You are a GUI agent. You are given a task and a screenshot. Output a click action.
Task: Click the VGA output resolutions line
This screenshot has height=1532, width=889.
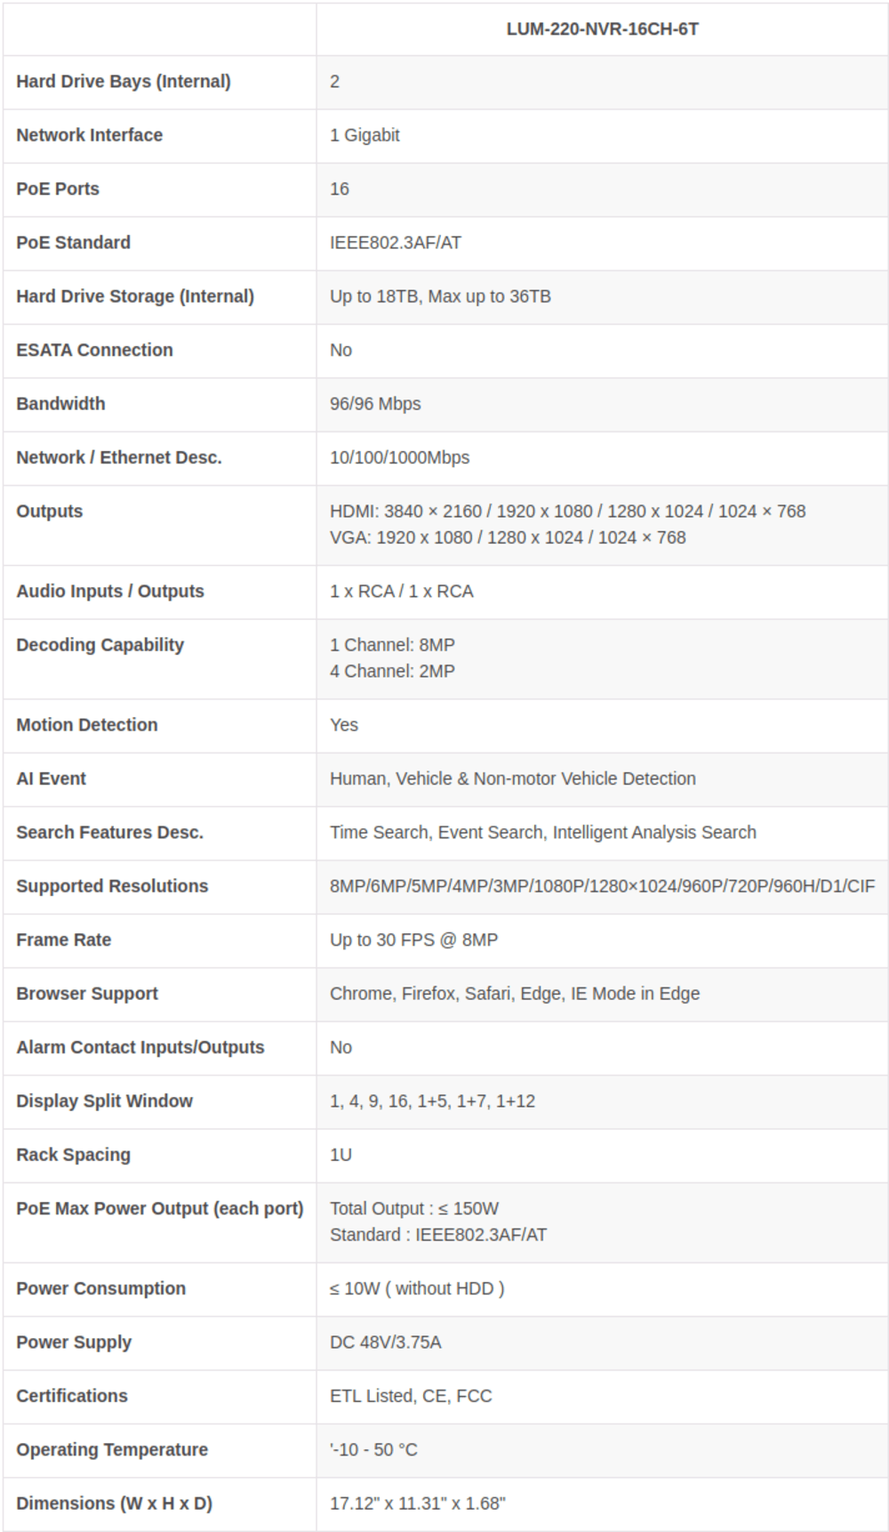pyautogui.click(x=508, y=537)
